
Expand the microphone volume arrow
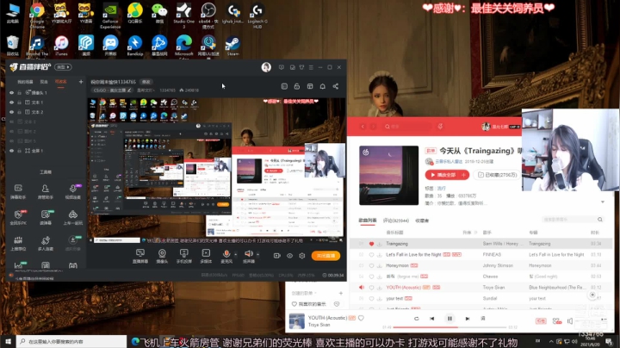coord(236,254)
